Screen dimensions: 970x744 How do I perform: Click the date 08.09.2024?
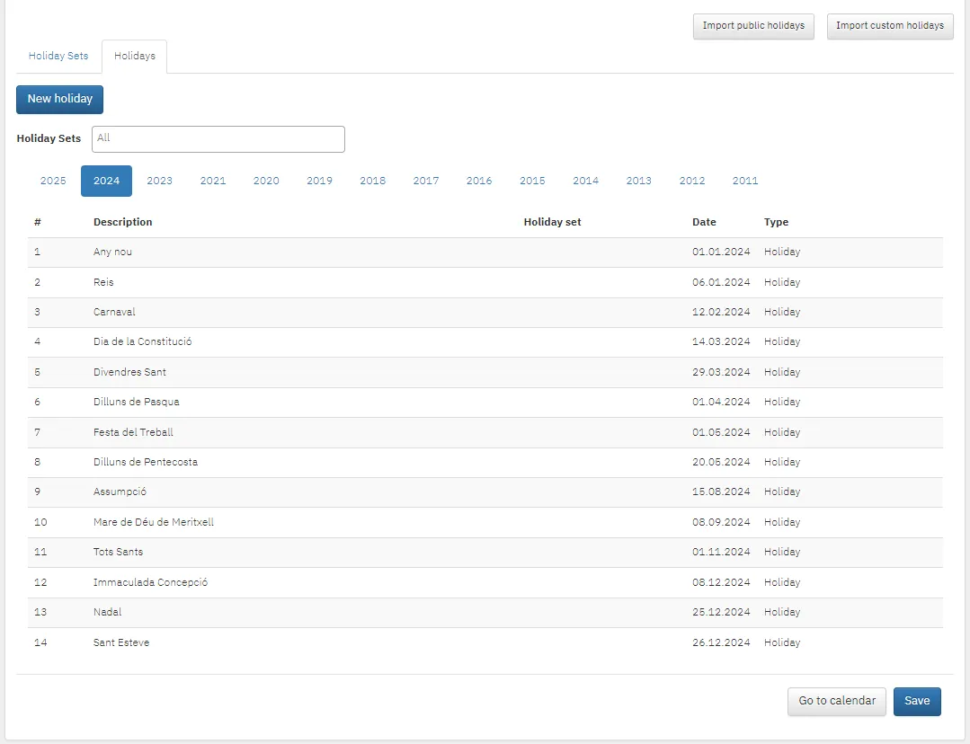click(721, 523)
